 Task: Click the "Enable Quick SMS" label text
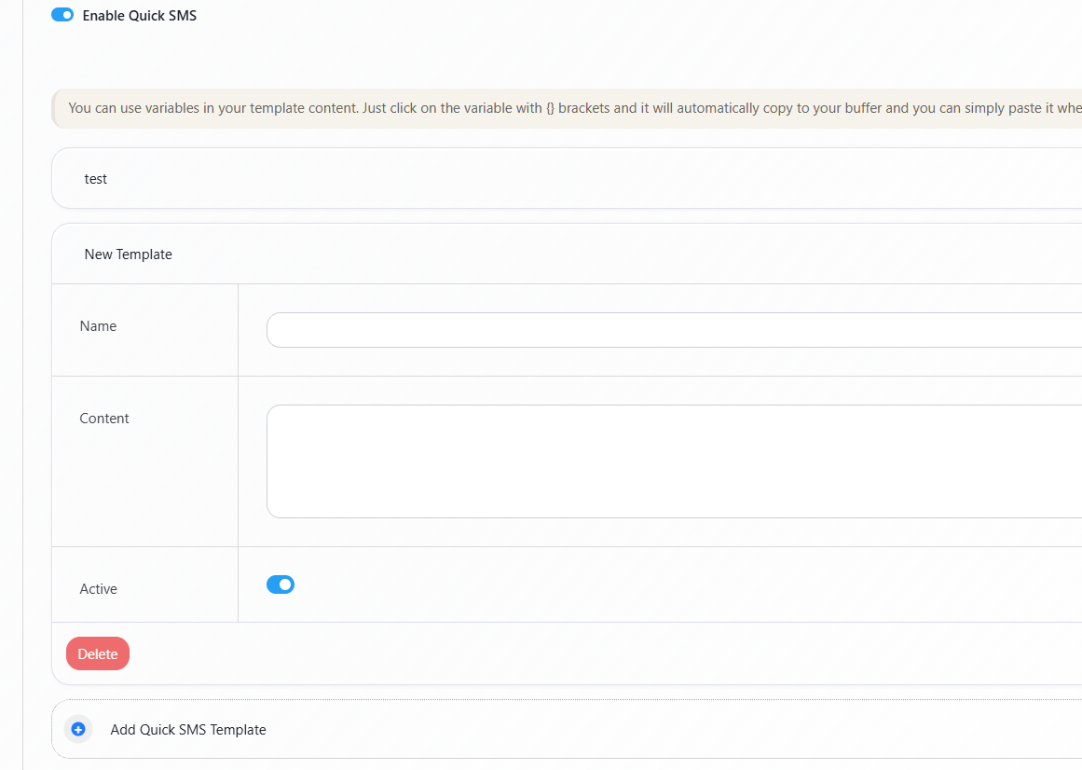point(140,16)
